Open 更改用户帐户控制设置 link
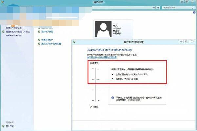 [51, 43]
